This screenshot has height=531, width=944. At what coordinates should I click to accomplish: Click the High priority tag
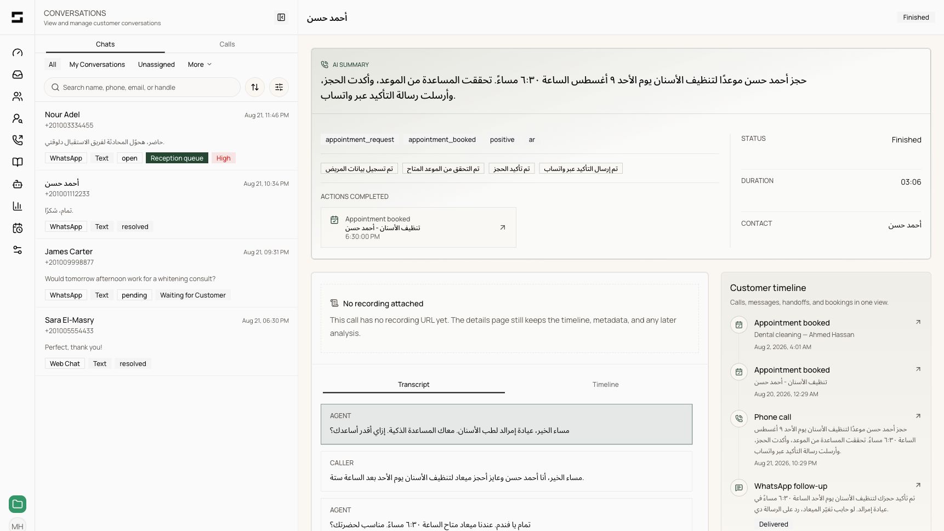click(x=224, y=158)
